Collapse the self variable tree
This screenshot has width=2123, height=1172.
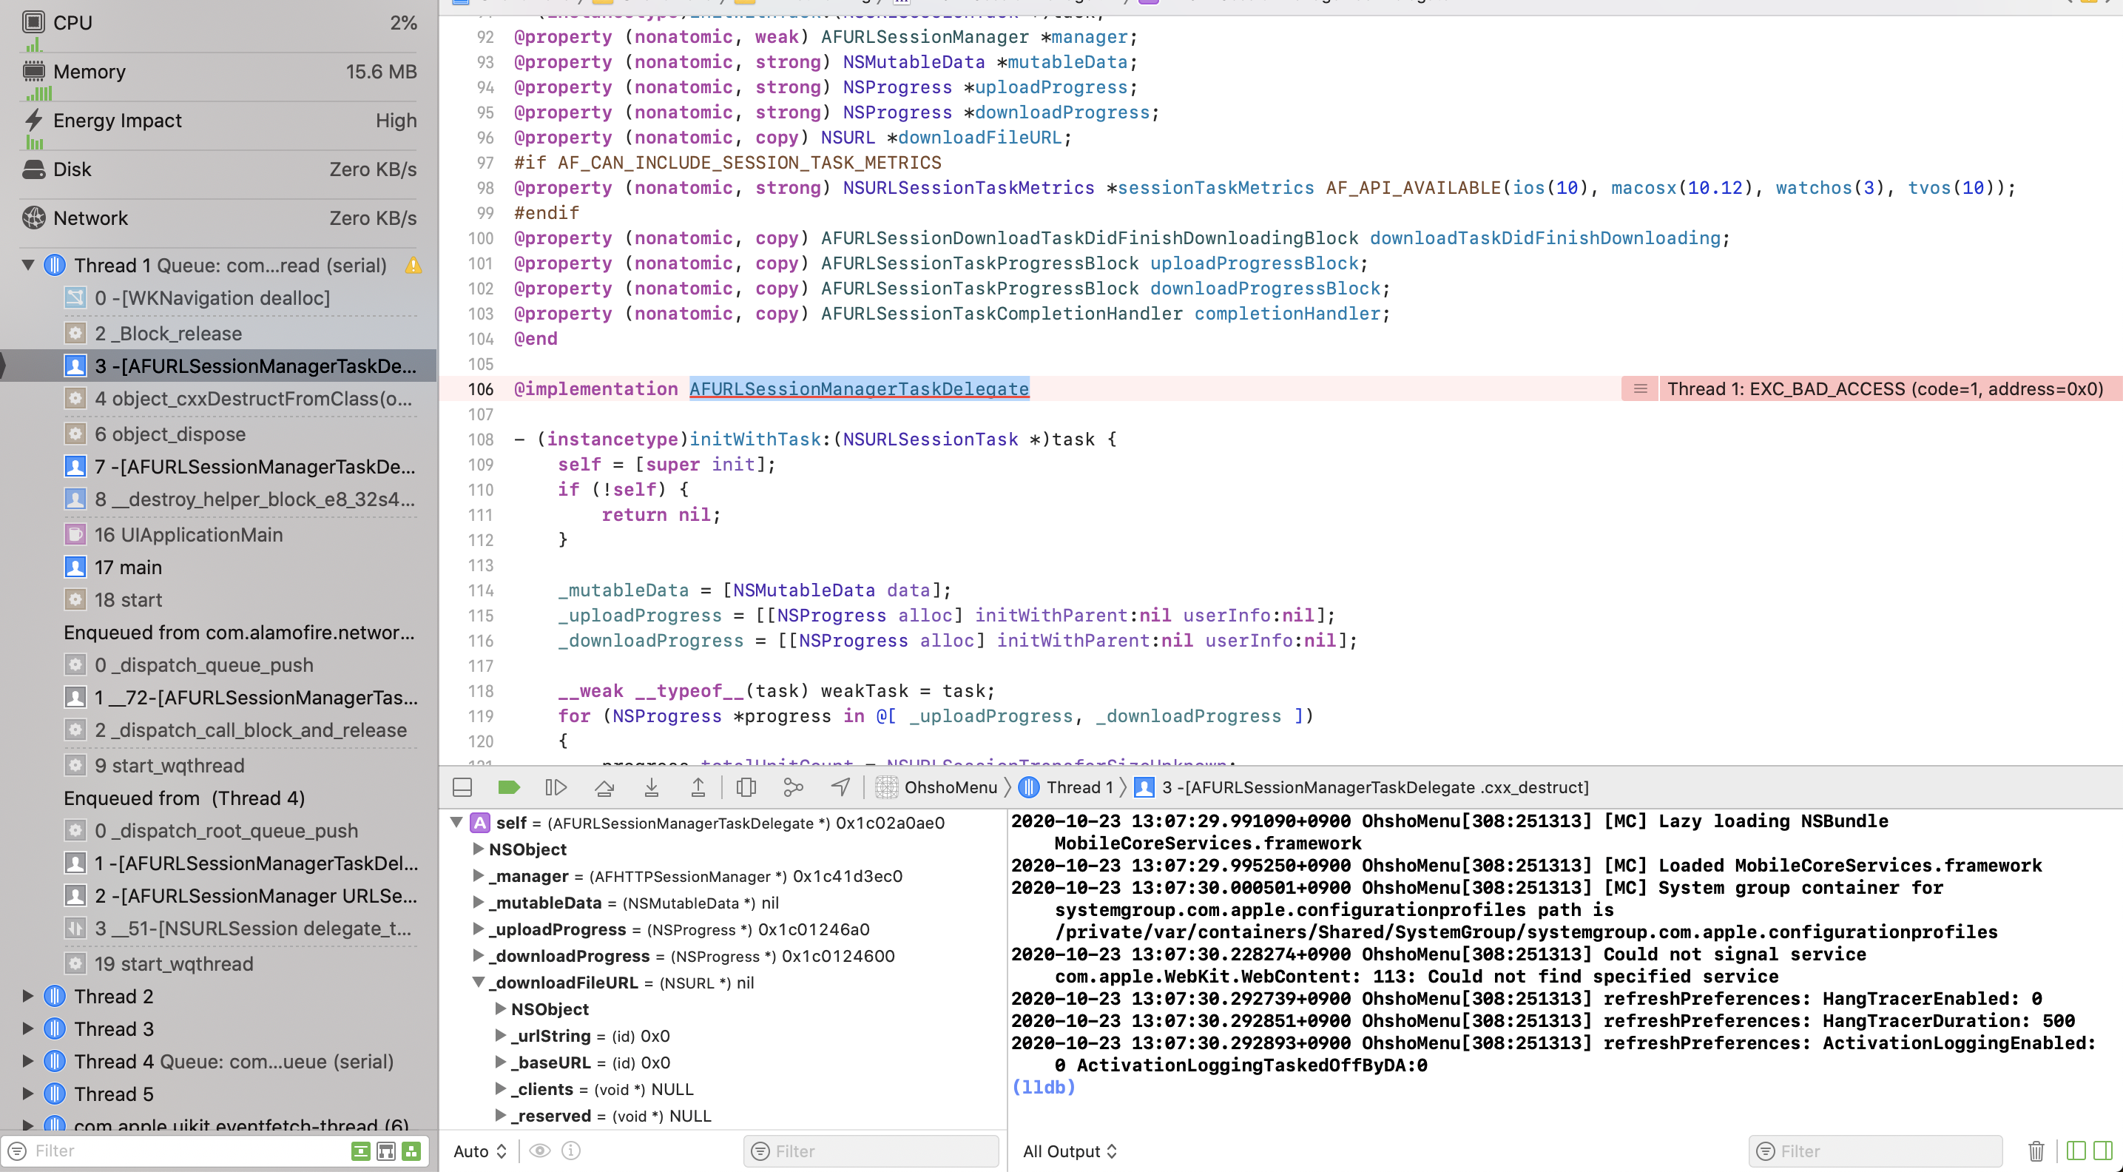[x=456, y=822]
